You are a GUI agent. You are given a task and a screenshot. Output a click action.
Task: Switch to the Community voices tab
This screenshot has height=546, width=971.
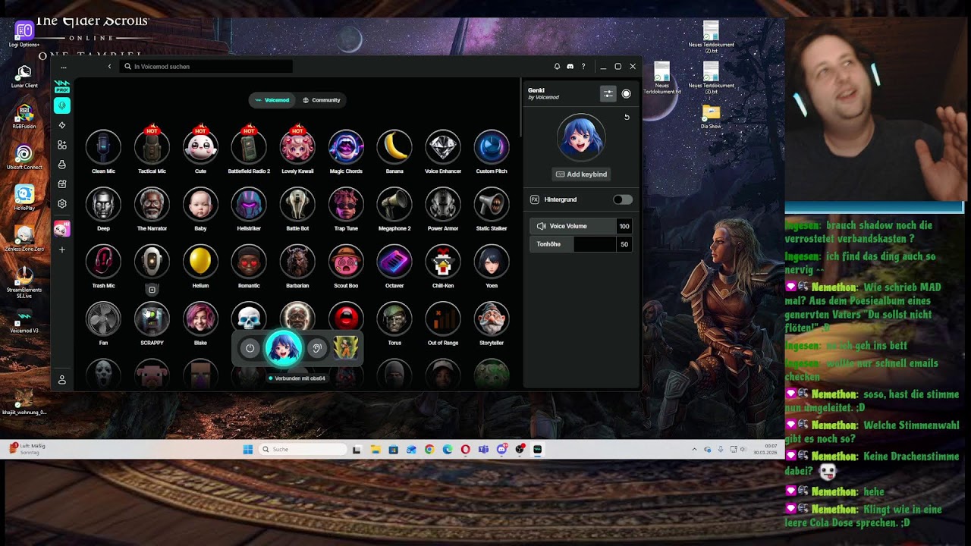pyautogui.click(x=322, y=100)
